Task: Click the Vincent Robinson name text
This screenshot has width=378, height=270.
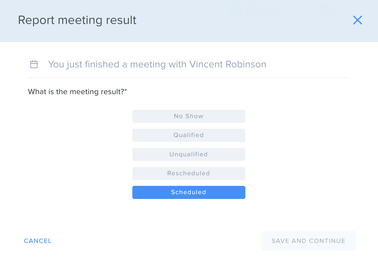Action: (228, 64)
